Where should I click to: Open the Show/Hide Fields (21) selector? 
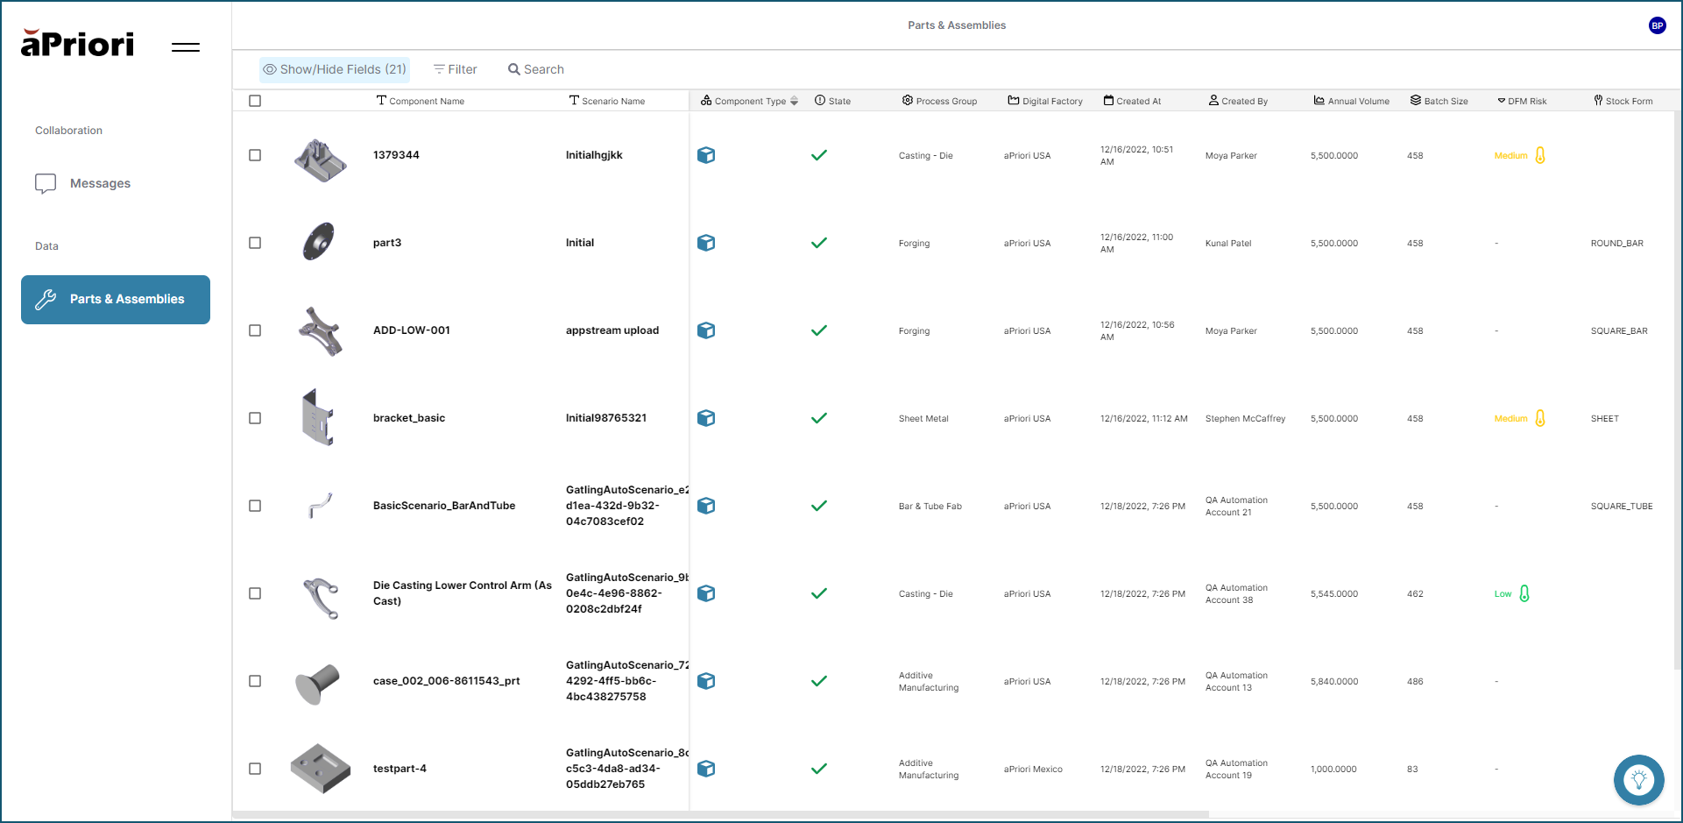[x=335, y=69]
